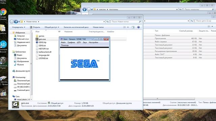Click the forward navigation arrow
This screenshot has height=121, width=216.
tap(16, 22)
